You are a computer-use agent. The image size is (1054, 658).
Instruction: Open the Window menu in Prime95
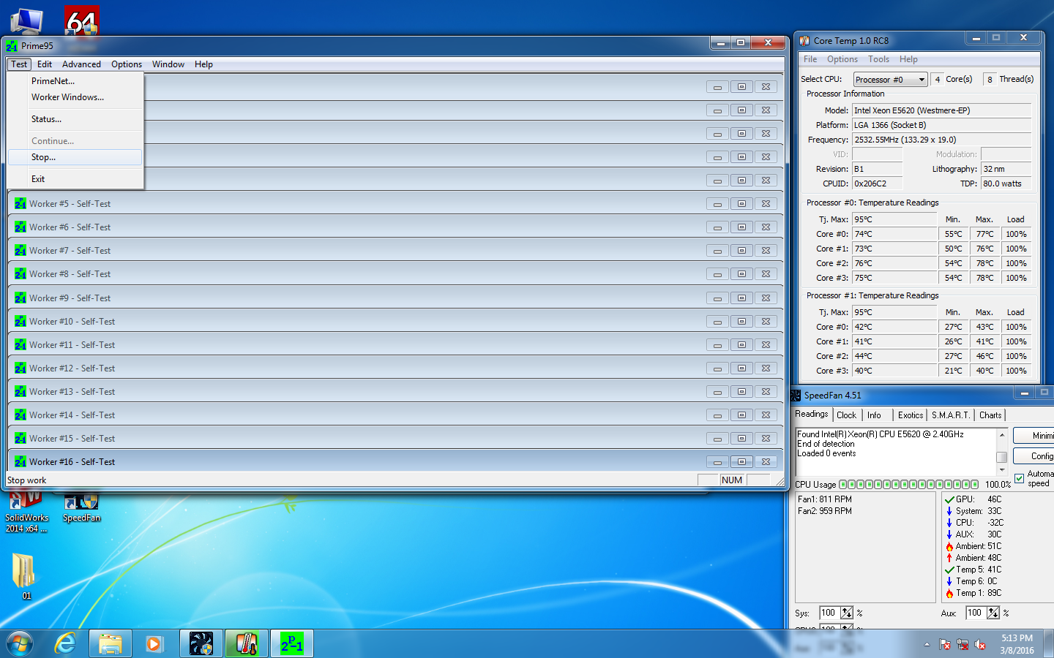[168, 64]
